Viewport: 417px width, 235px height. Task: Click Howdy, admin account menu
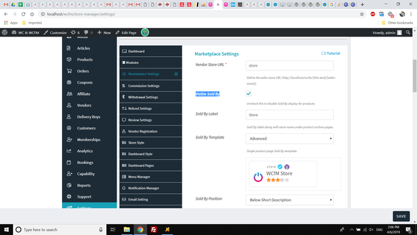pyautogui.click(x=387, y=33)
